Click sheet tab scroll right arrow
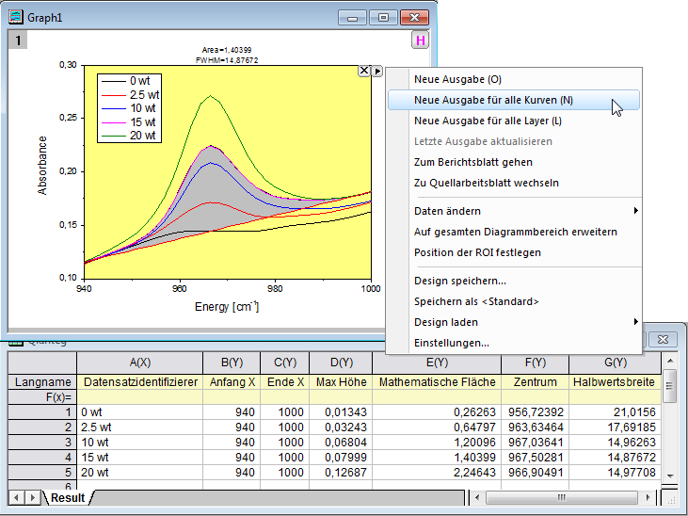688x516 pixels. pos(32,498)
